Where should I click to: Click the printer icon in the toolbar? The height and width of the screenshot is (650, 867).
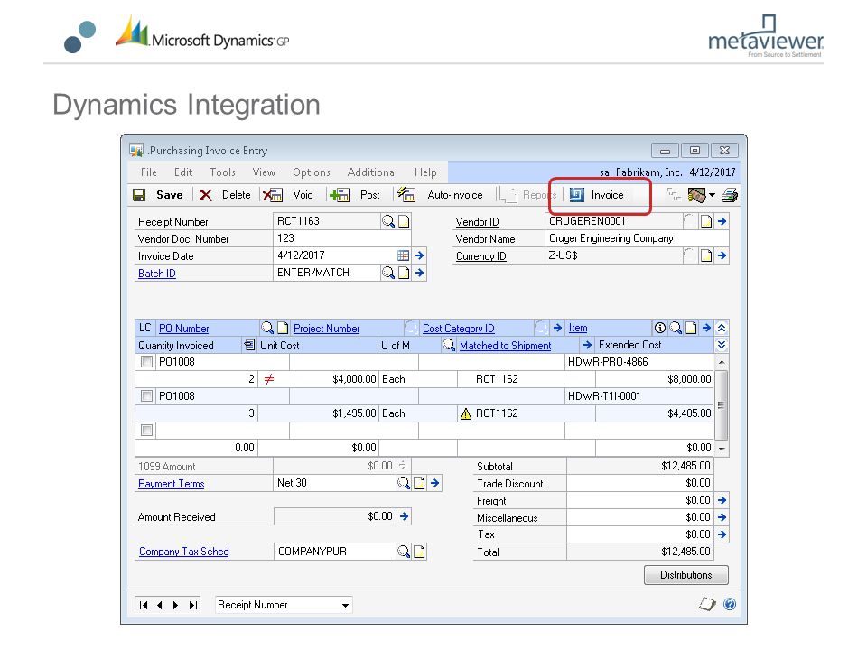point(730,195)
